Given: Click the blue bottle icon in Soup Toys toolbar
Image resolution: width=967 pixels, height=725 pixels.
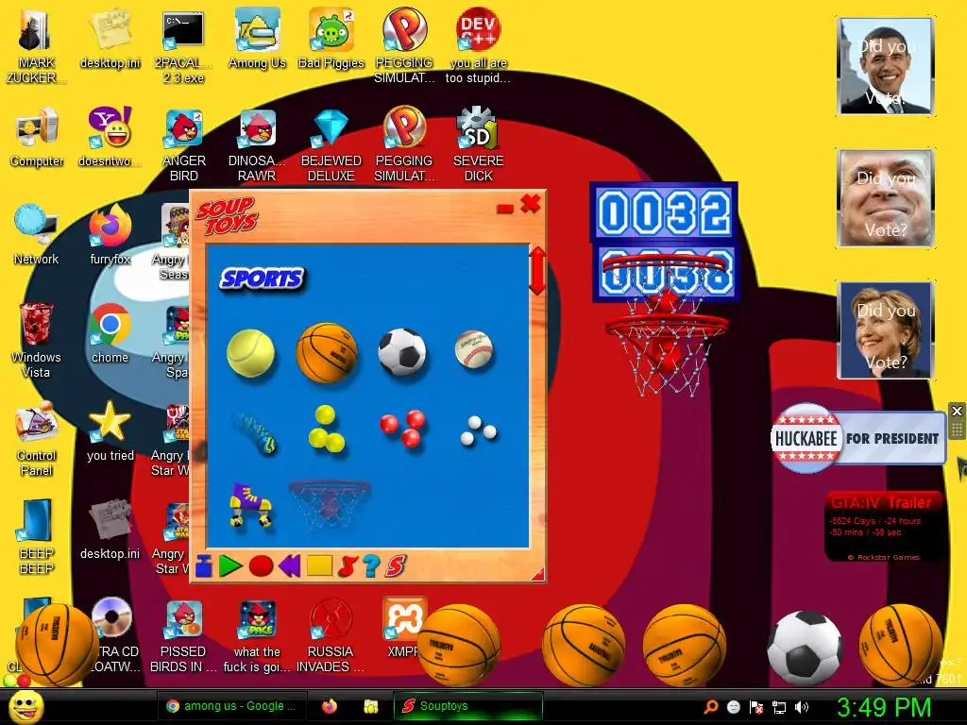Looking at the screenshot, I should (204, 566).
